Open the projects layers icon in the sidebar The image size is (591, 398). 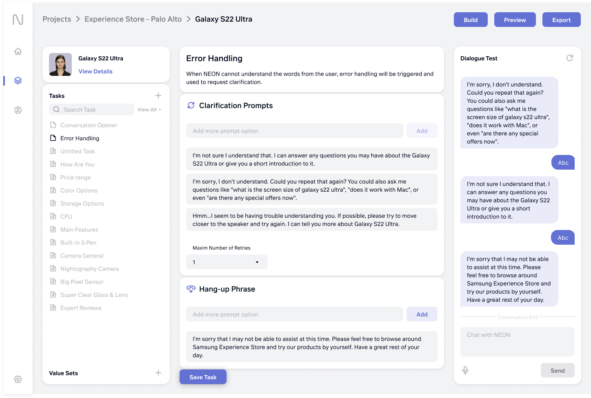coord(18,81)
